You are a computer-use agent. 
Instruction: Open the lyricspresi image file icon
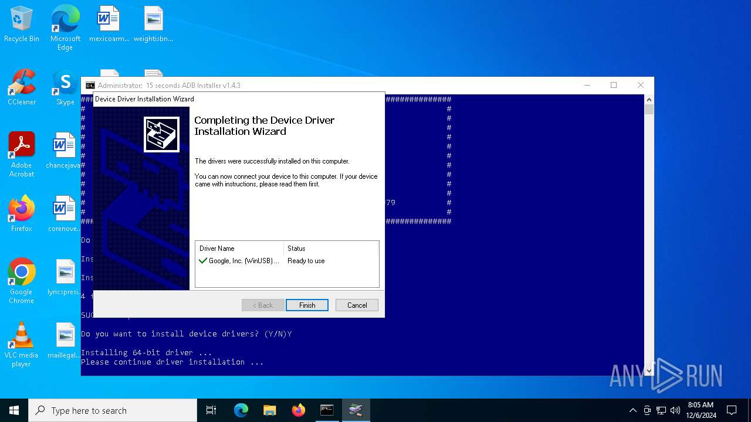pyautogui.click(x=63, y=278)
